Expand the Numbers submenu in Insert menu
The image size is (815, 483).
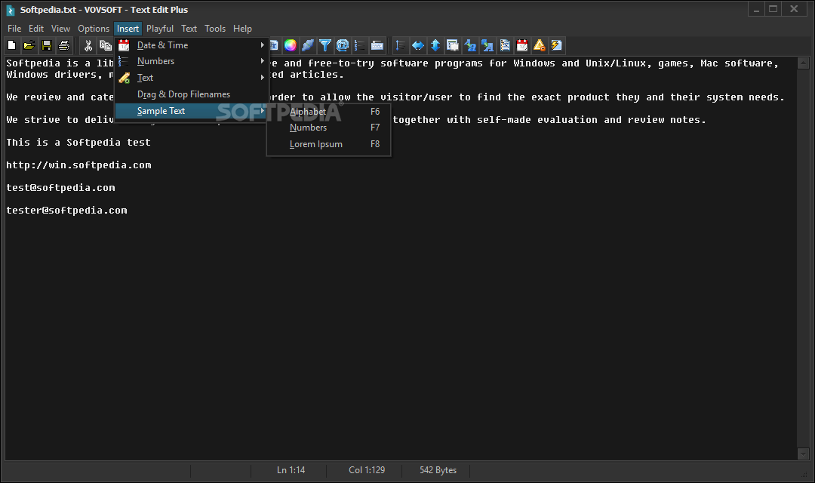point(191,61)
